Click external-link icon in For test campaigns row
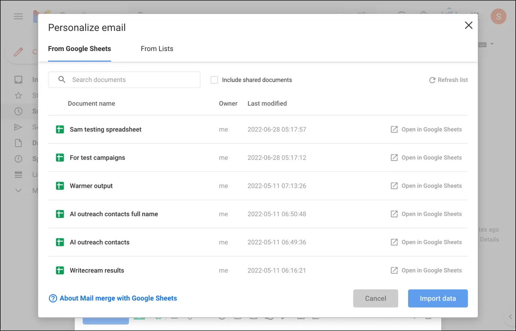This screenshot has width=516, height=331. (394, 158)
